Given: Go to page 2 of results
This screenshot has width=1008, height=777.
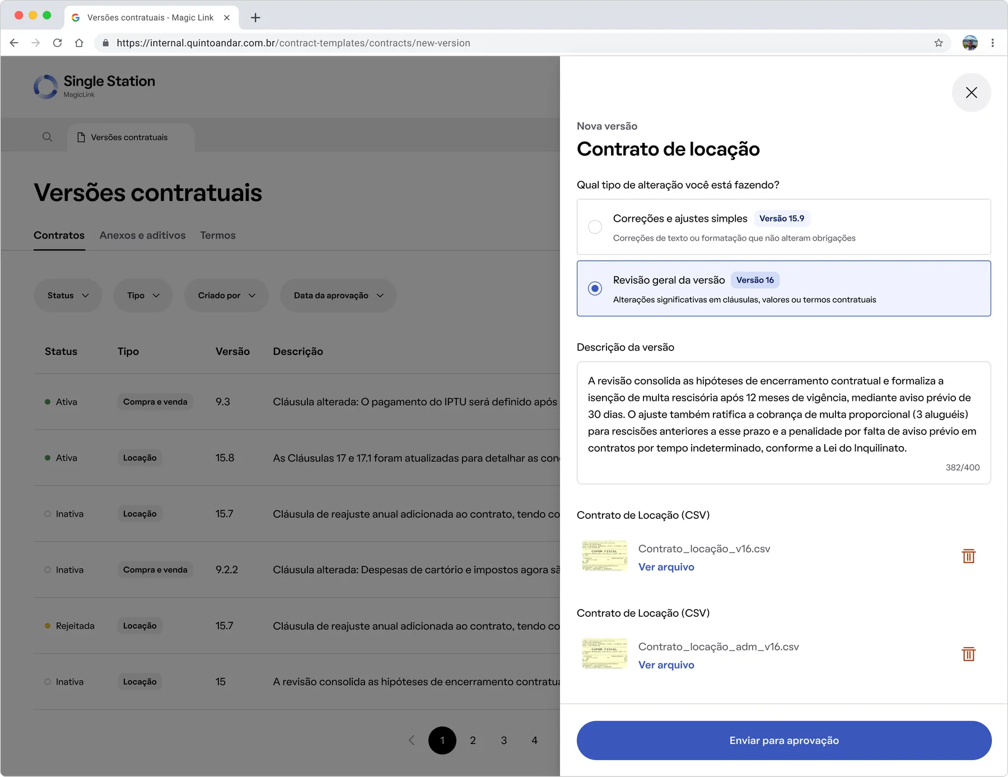Looking at the screenshot, I should 473,740.
